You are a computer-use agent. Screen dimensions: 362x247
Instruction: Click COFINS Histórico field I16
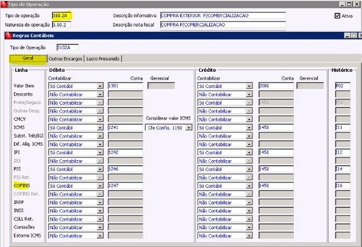(x=343, y=185)
